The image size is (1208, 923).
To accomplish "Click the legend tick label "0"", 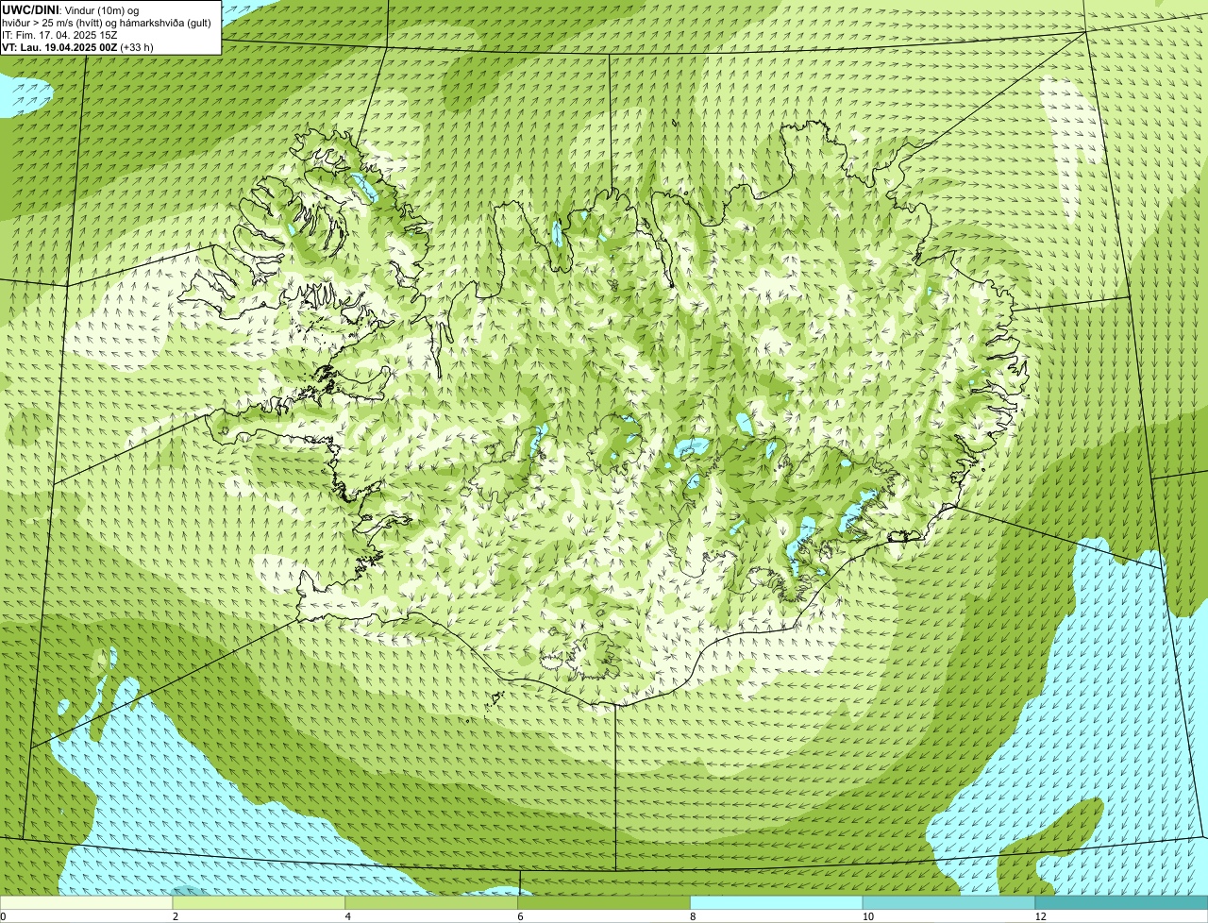I will click(3, 916).
